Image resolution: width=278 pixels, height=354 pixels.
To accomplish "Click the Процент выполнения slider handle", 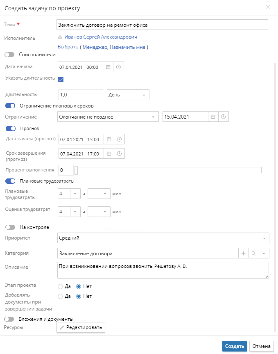I will click(76, 170).
